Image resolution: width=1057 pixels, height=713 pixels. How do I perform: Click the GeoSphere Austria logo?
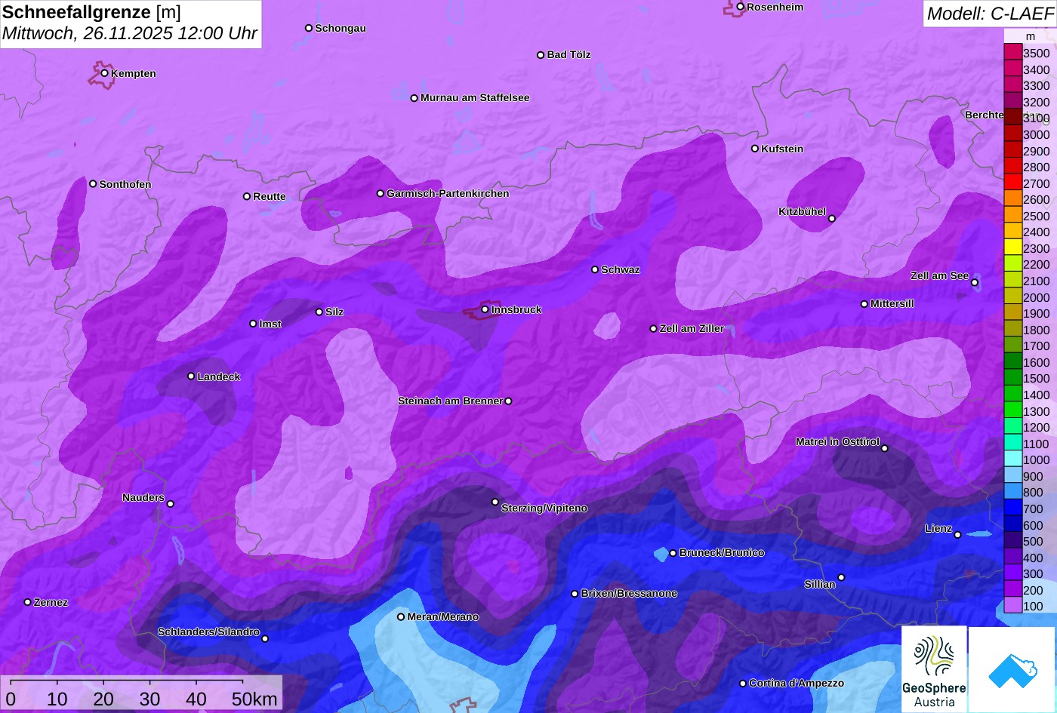coord(934,669)
